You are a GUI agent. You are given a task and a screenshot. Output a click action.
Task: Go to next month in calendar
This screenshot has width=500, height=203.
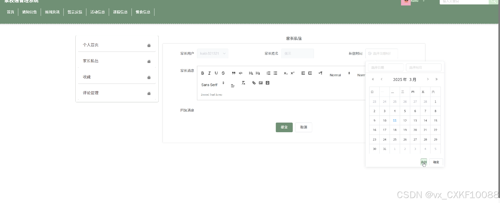[428, 79]
